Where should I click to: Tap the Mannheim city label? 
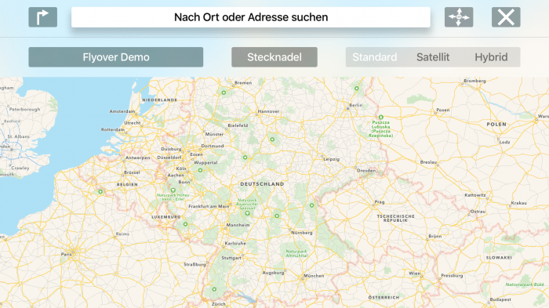pyautogui.click(x=238, y=225)
